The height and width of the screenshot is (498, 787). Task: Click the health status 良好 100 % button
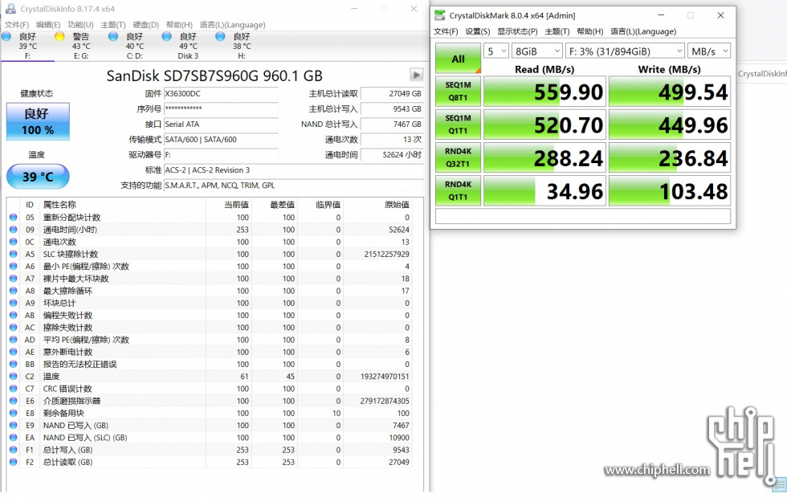pyautogui.click(x=38, y=121)
